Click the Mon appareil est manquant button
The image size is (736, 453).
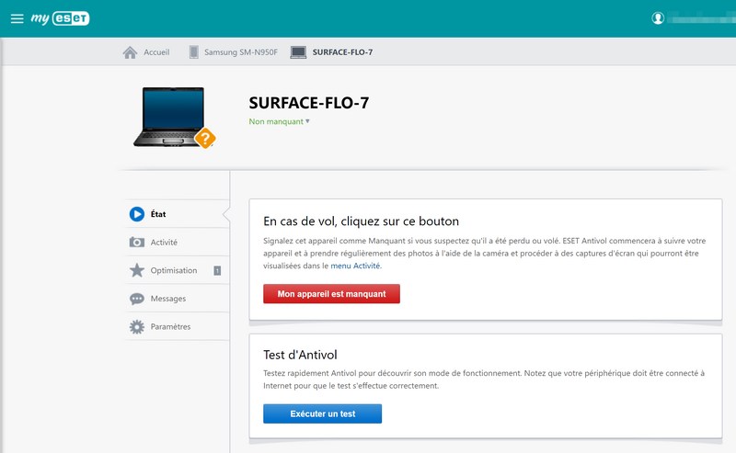[x=331, y=293]
